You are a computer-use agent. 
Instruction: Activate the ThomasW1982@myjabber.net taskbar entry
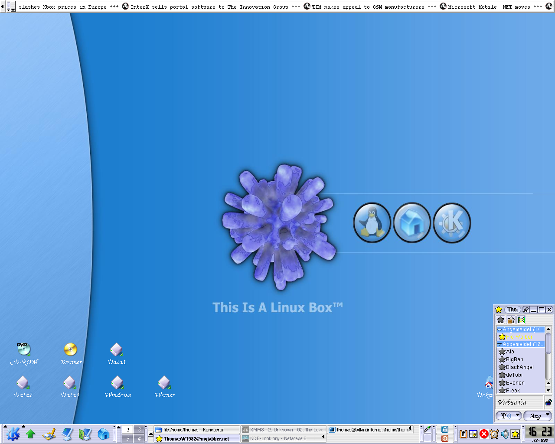(x=197, y=438)
